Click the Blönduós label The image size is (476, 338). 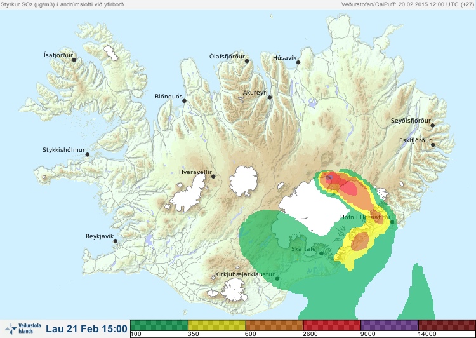click(x=168, y=97)
